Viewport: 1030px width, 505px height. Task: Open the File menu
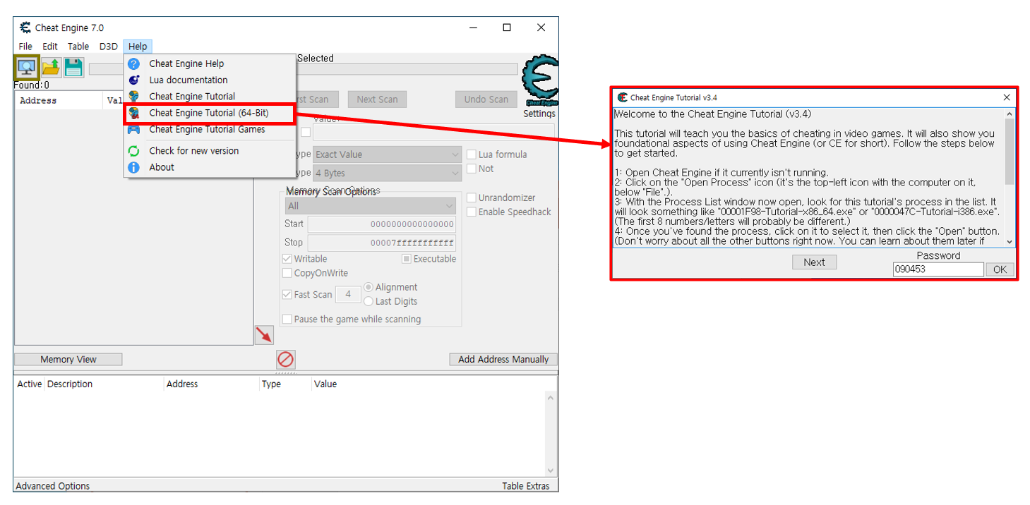[x=25, y=47]
